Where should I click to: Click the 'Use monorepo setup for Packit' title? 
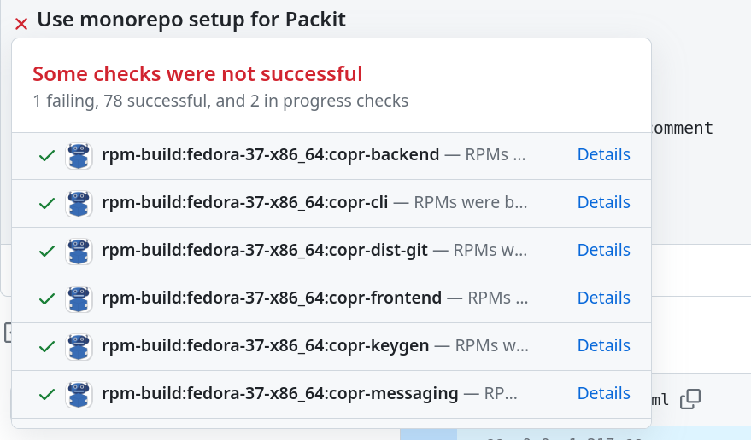(x=191, y=20)
